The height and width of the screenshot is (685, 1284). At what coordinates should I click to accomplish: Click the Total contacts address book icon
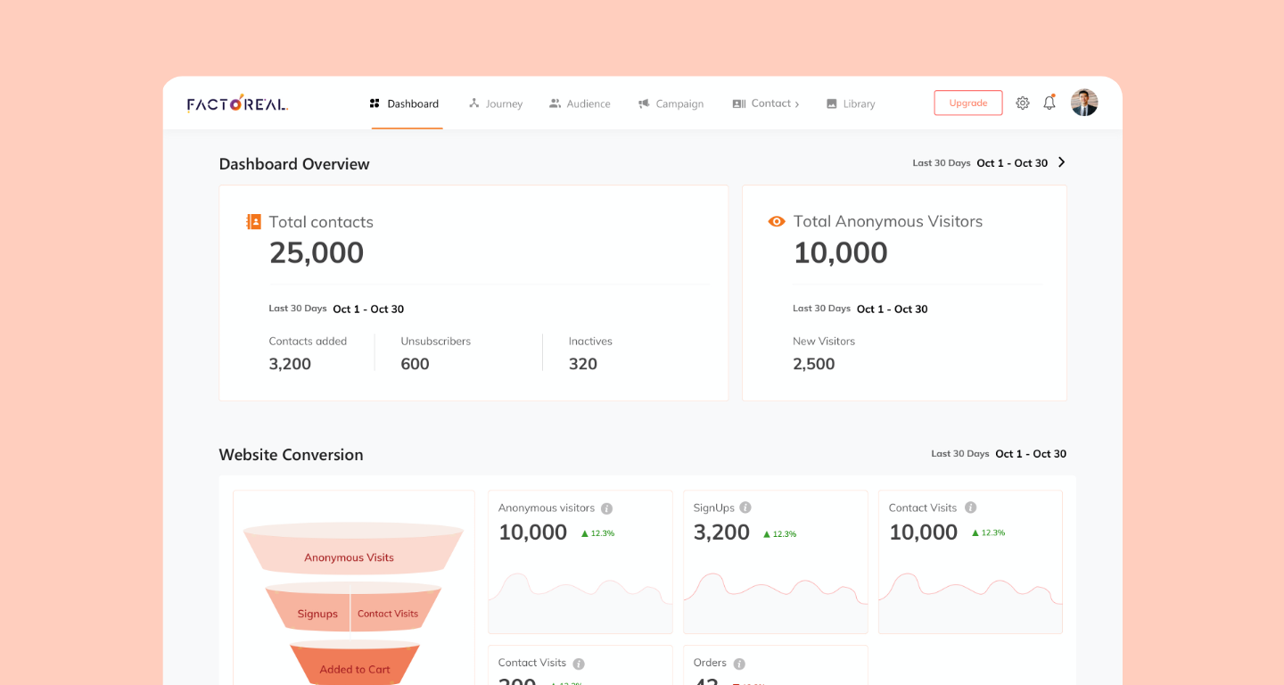click(254, 222)
